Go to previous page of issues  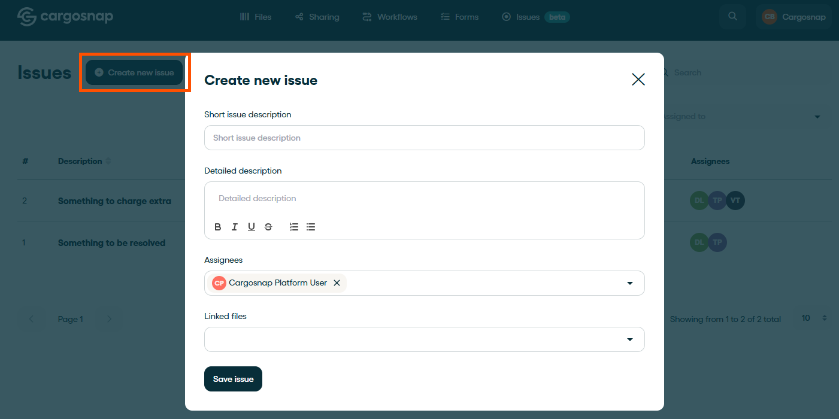coord(32,319)
